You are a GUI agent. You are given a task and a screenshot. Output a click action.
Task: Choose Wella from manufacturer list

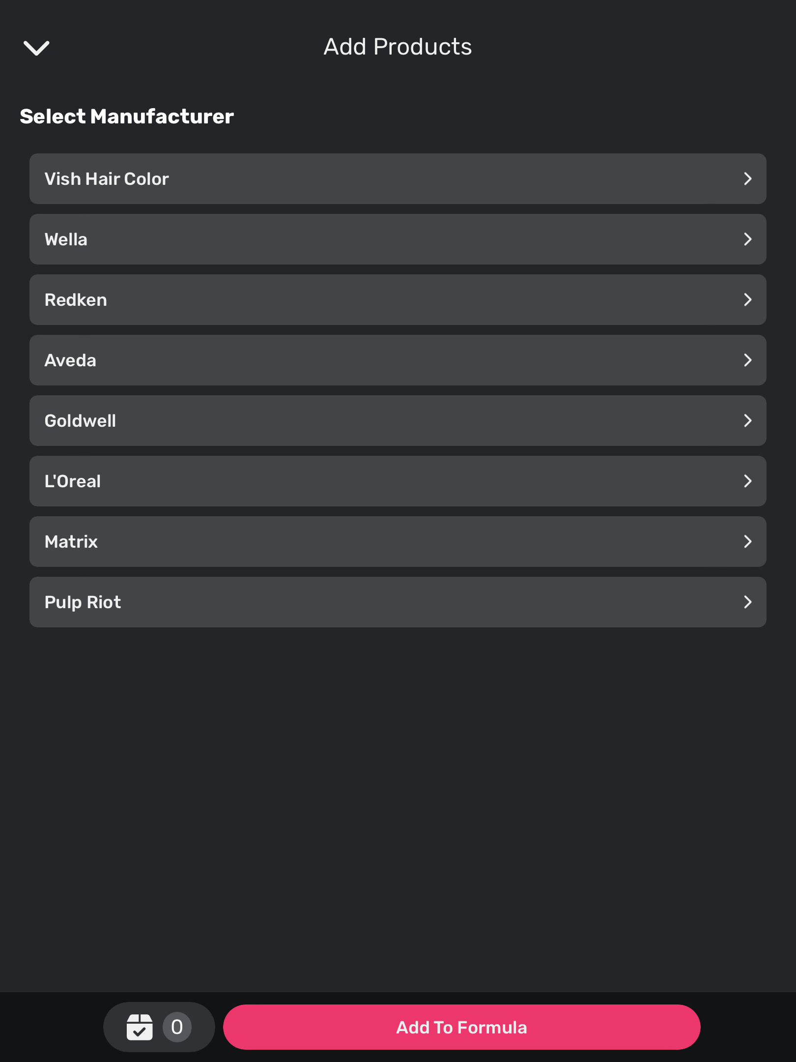tap(66, 239)
